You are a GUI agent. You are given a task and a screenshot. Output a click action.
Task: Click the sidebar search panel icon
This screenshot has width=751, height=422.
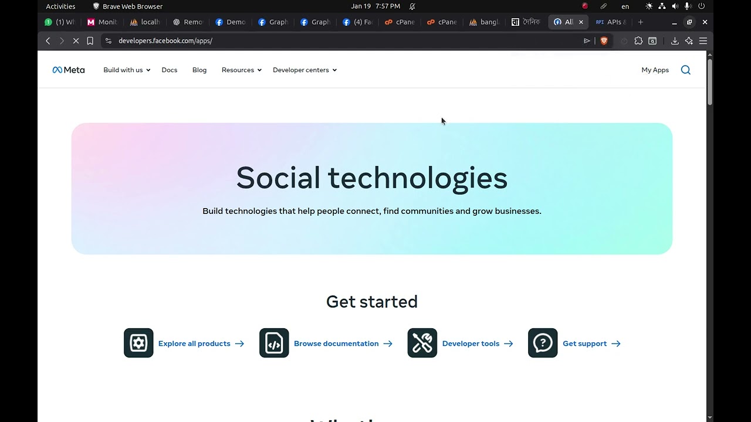click(652, 40)
